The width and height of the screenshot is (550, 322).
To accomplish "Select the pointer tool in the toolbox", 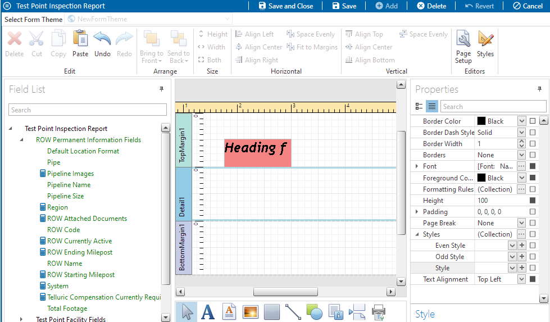I will pos(188,312).
